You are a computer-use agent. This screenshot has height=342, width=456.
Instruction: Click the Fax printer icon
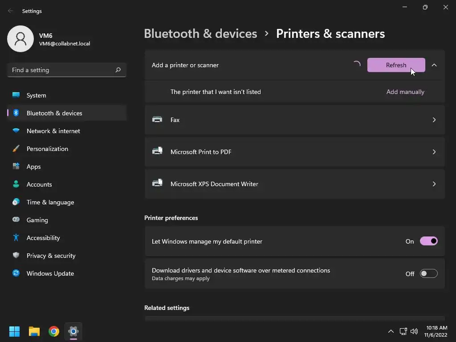click(157, 119)
